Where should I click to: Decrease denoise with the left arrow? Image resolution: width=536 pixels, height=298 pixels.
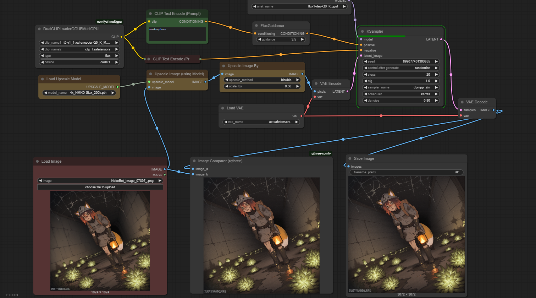365,101
